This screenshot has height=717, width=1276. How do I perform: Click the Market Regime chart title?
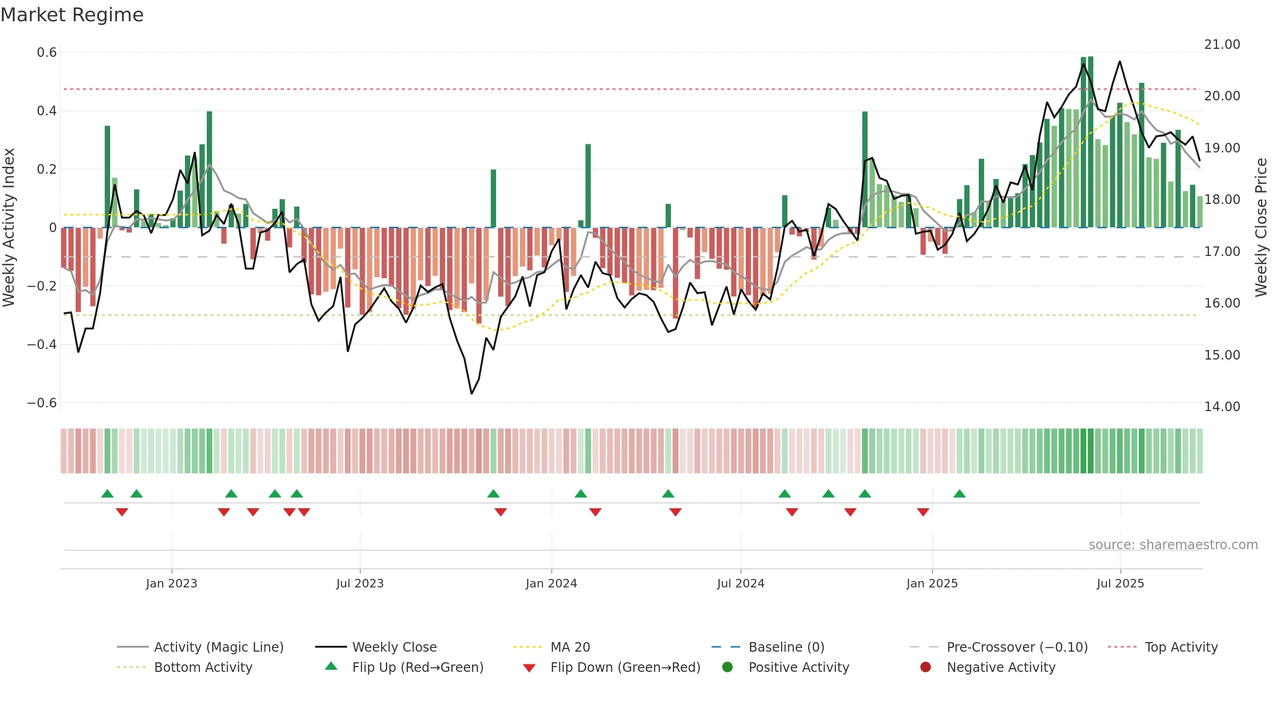click(x=72, y=15)
